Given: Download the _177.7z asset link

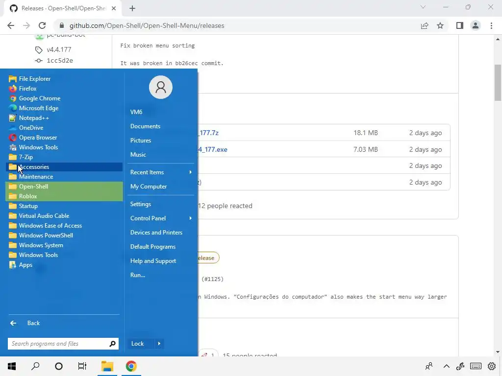Looking at the screenshot, I should click(208, 133).
